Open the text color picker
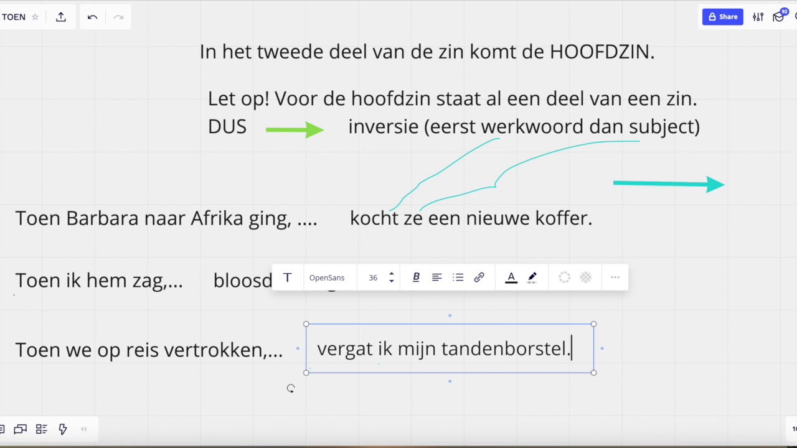The width and height of the screenshot is (797, 448). point(511,278)
